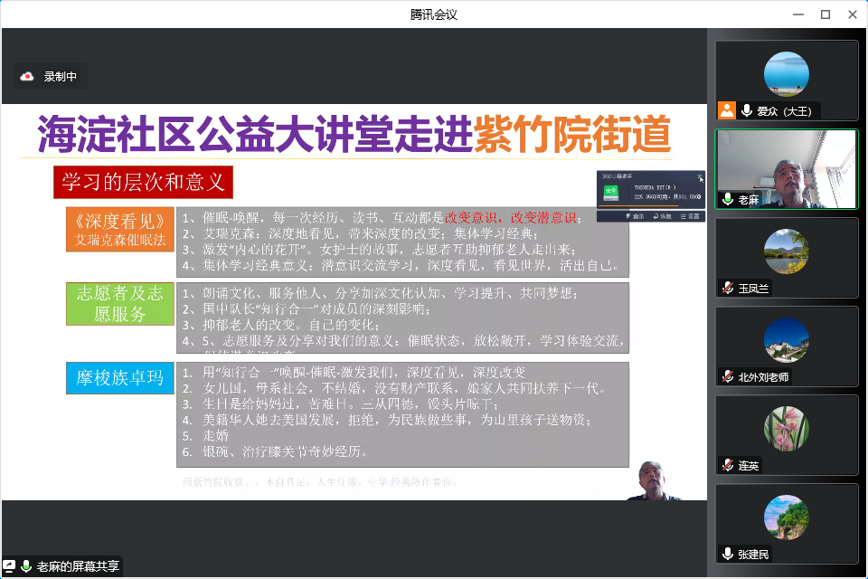Click the 录制中 recording status label

(x=61, y=77)
